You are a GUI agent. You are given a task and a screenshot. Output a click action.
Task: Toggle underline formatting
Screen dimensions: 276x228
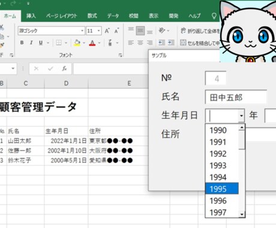(41, 43)
